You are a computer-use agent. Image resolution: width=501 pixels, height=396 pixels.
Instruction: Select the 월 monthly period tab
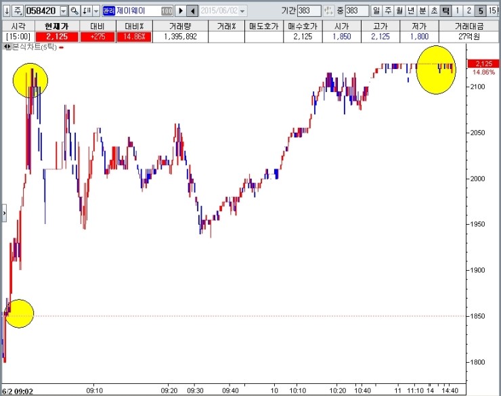(399, 11)
